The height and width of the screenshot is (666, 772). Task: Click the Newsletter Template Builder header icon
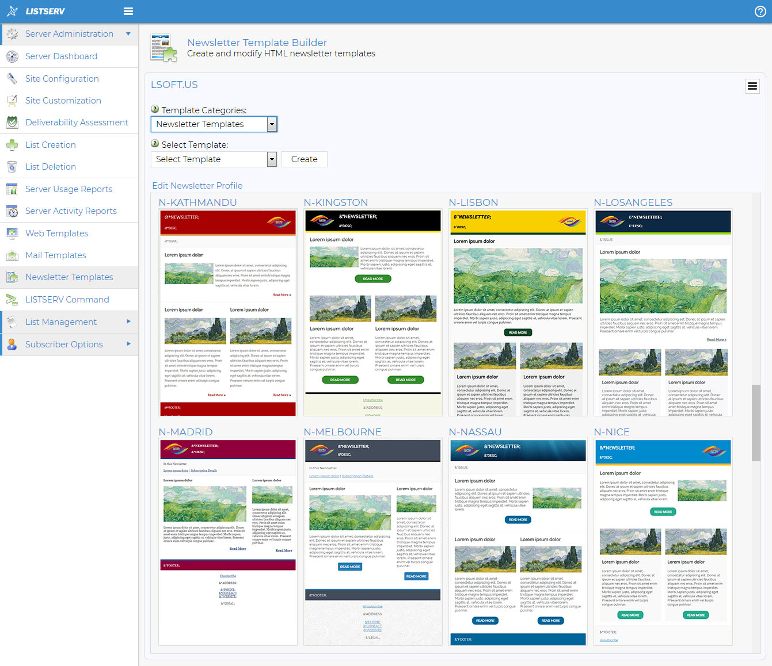[x=163, y=48]
